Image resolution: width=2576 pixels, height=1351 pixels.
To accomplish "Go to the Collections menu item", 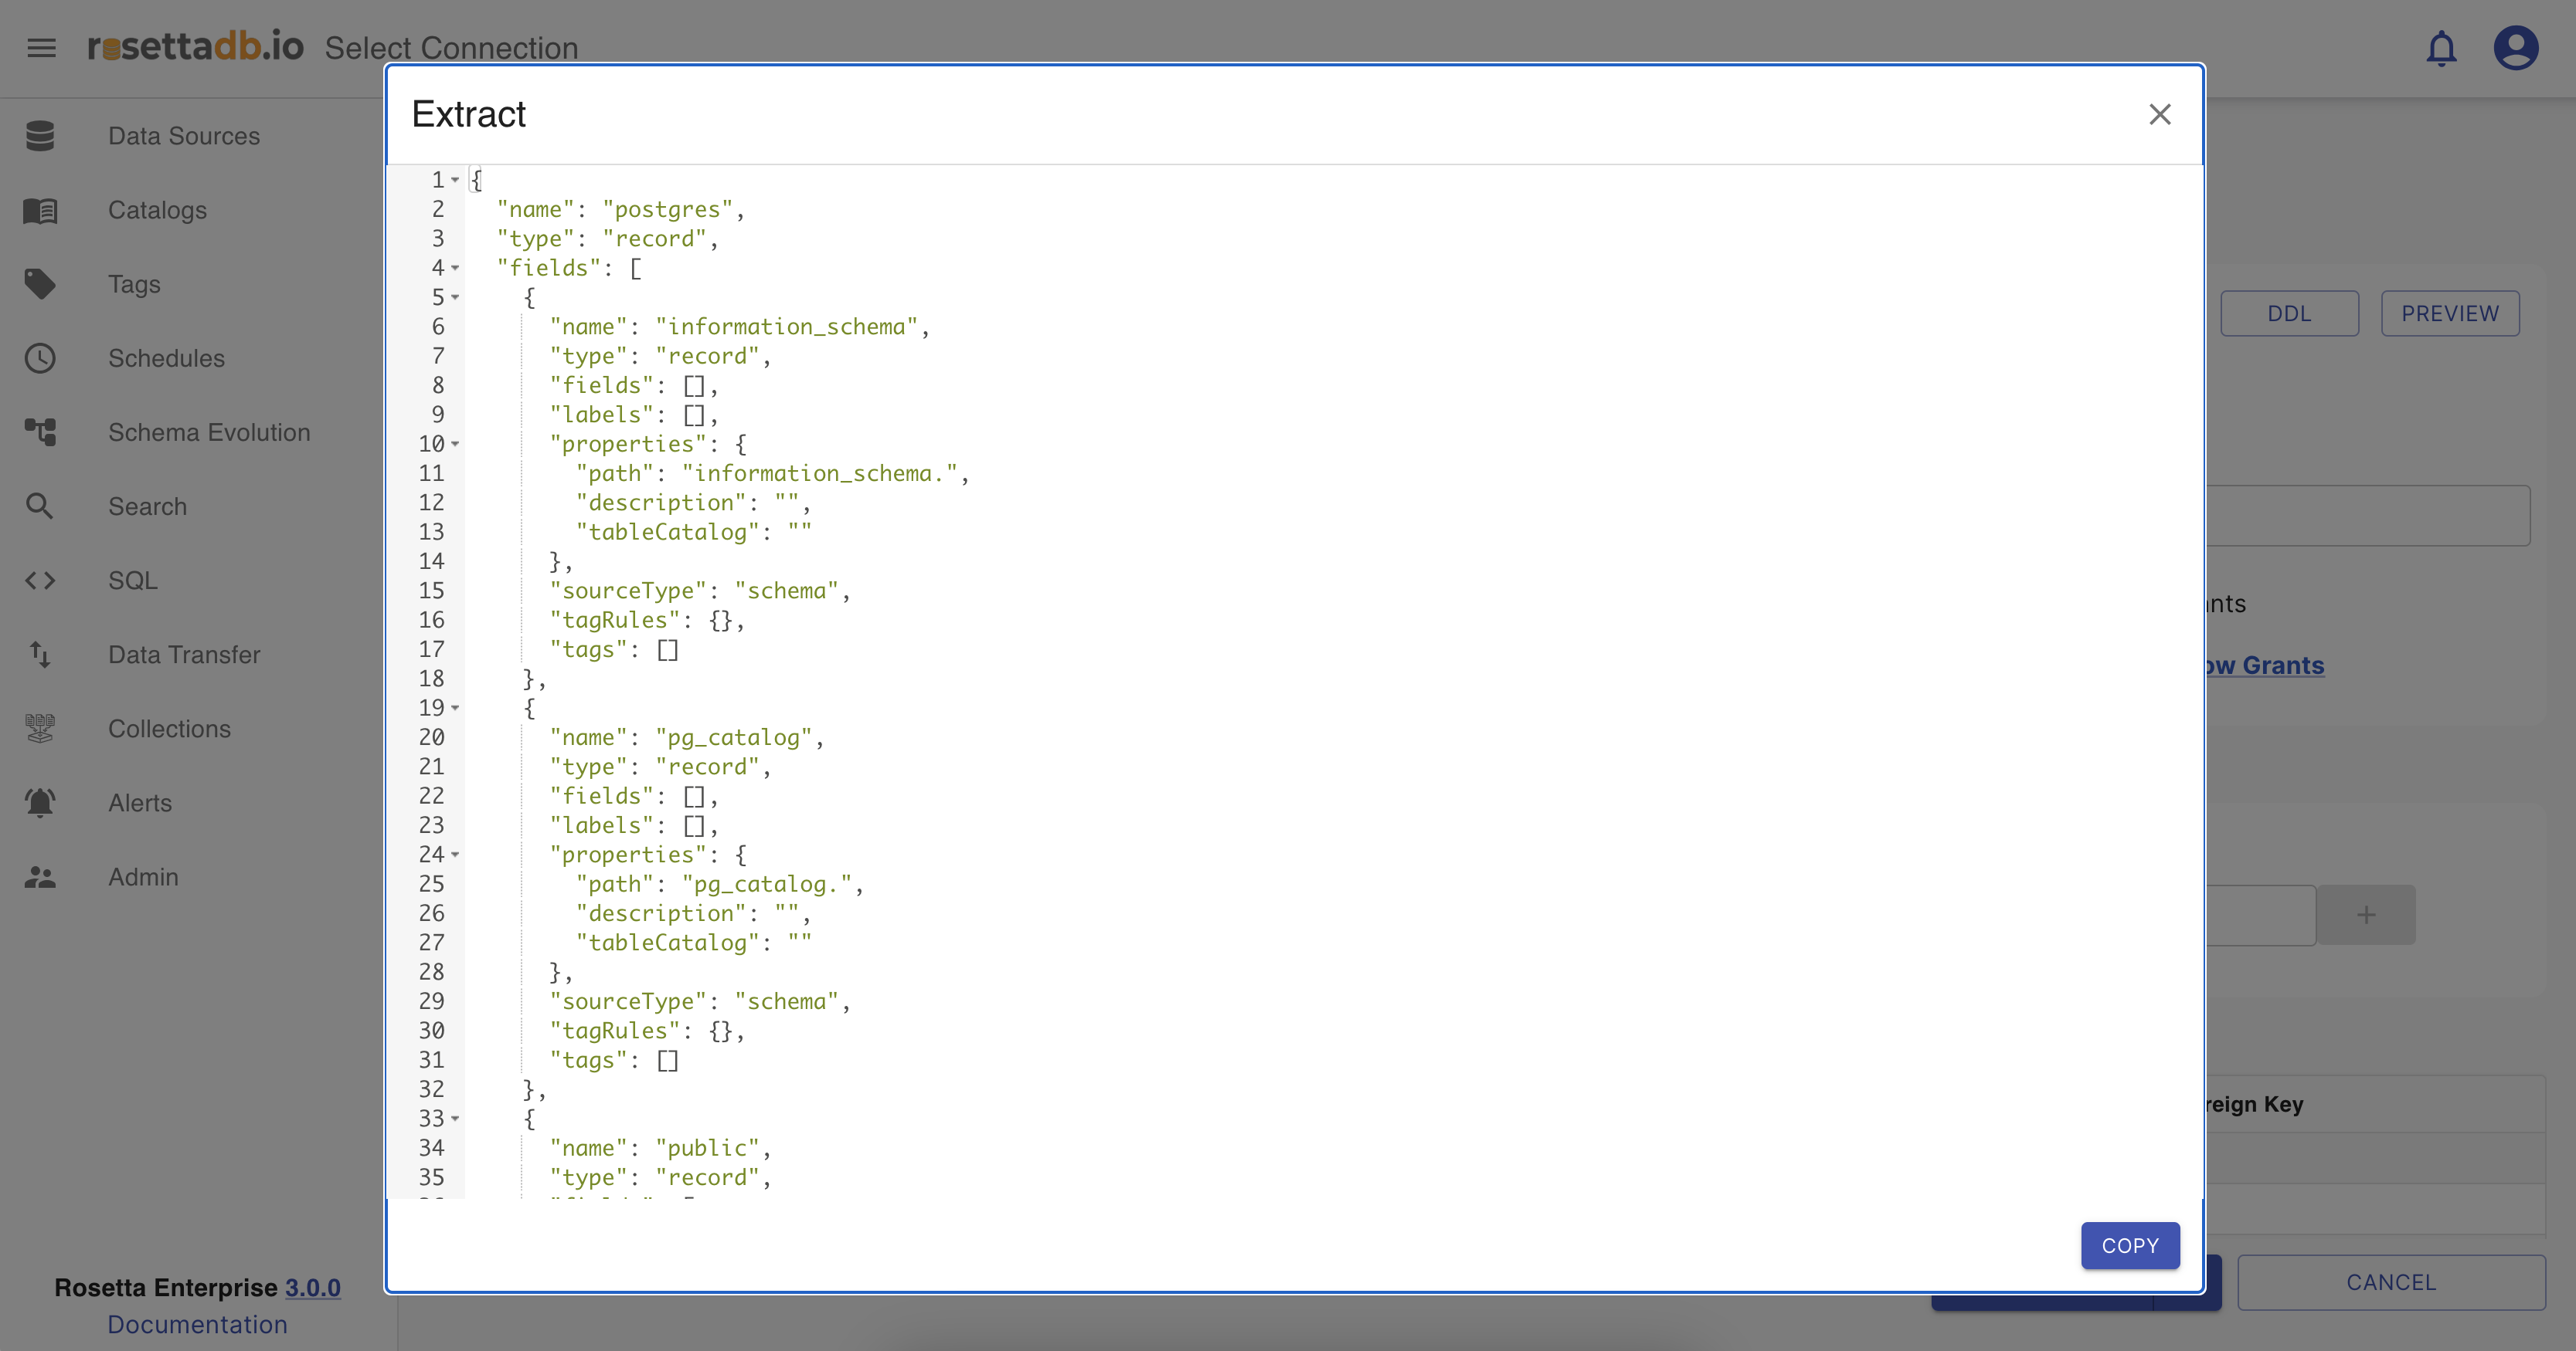I will coord(169,729).
